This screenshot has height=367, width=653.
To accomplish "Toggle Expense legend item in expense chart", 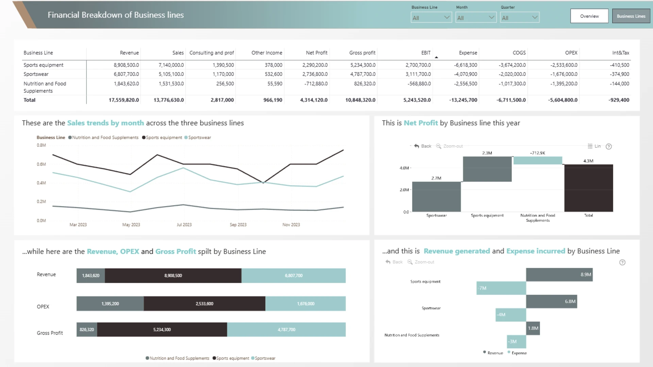I will 517,353.
